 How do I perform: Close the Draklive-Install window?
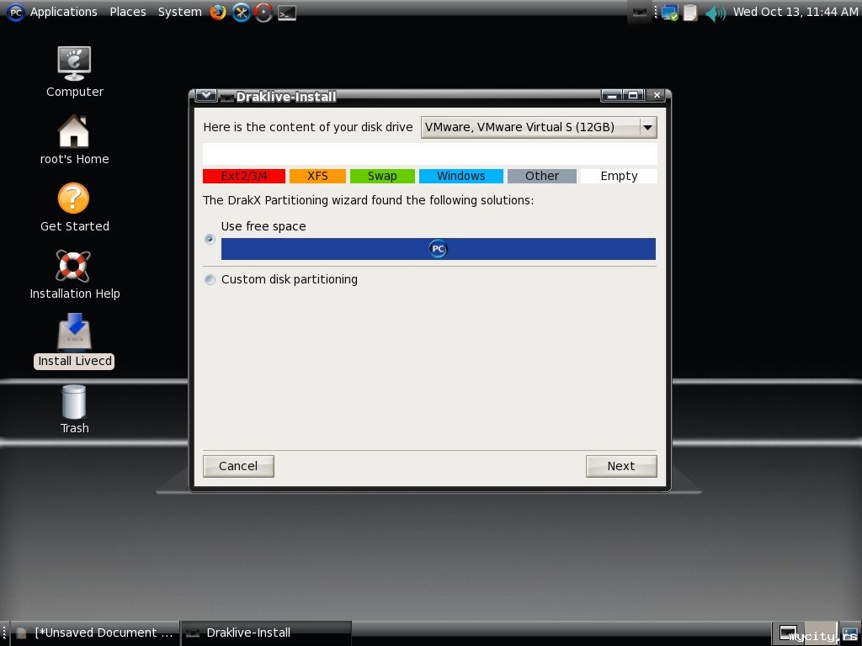tap(657, 96)
